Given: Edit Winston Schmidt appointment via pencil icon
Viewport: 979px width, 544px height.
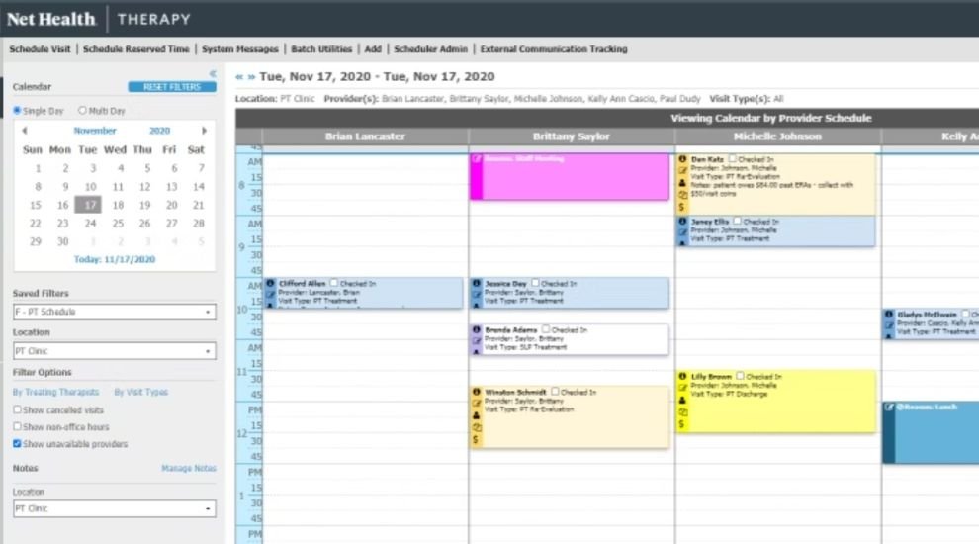Looking at the screenshot, I should pos(477,404).
